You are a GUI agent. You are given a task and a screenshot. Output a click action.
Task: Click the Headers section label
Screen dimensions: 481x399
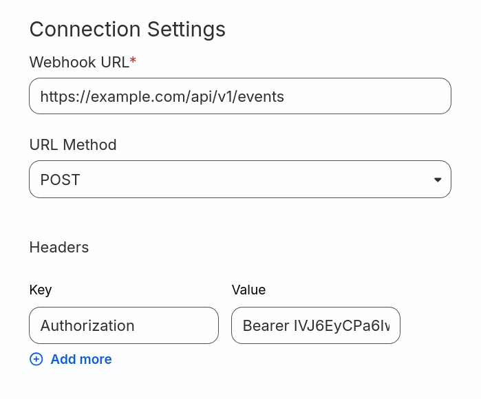tap(59, 247)
